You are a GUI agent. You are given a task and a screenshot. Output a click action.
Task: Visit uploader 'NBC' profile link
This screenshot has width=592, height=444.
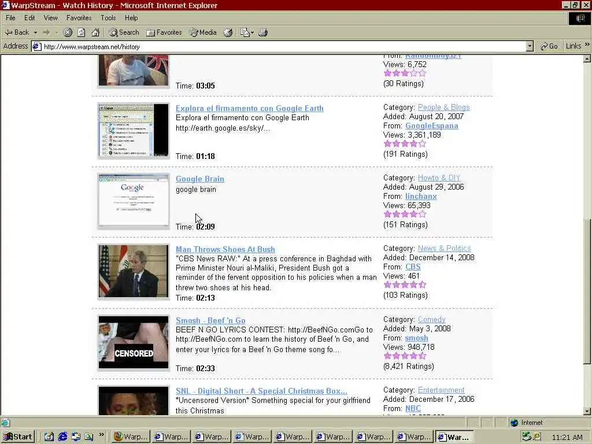point(413,408)
